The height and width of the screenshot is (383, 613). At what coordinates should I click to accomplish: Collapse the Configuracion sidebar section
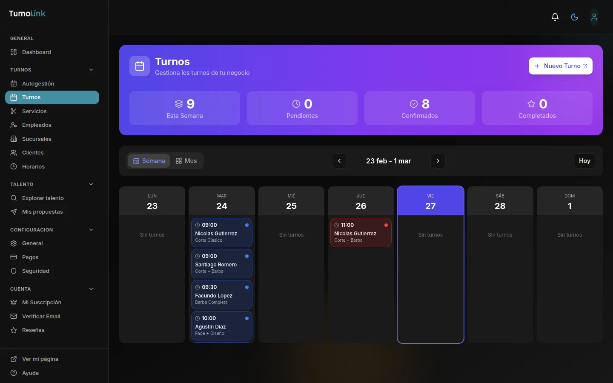[x=91, y=230]
